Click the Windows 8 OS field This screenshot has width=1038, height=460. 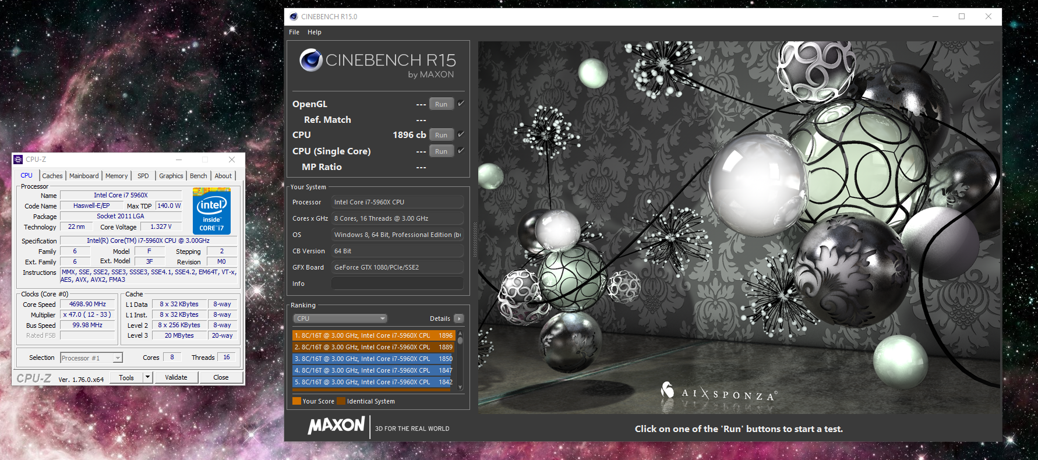(397, 235)
